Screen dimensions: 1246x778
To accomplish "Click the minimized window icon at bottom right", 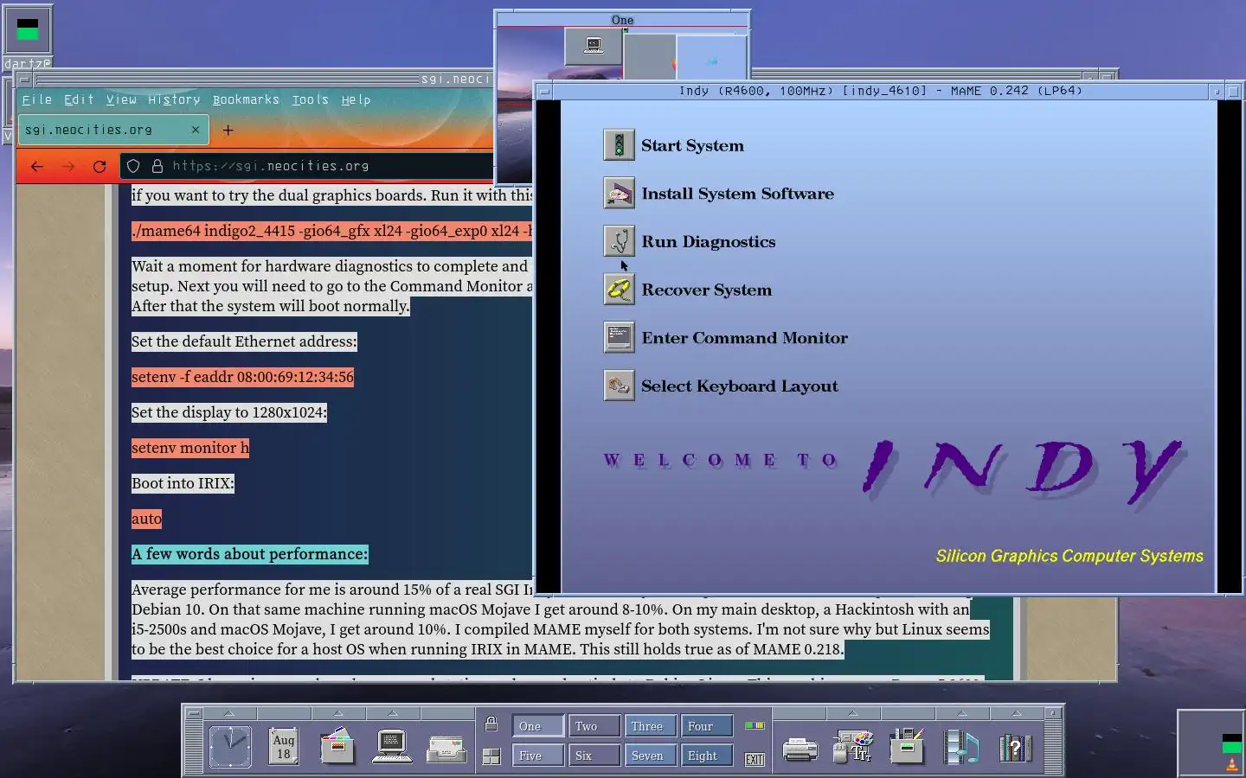I will tap(1211, 743).
